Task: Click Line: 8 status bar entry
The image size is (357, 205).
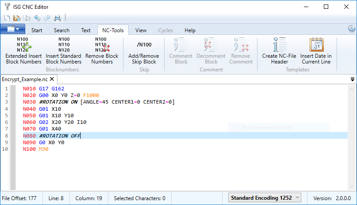Action: click(x=56, y=198)
